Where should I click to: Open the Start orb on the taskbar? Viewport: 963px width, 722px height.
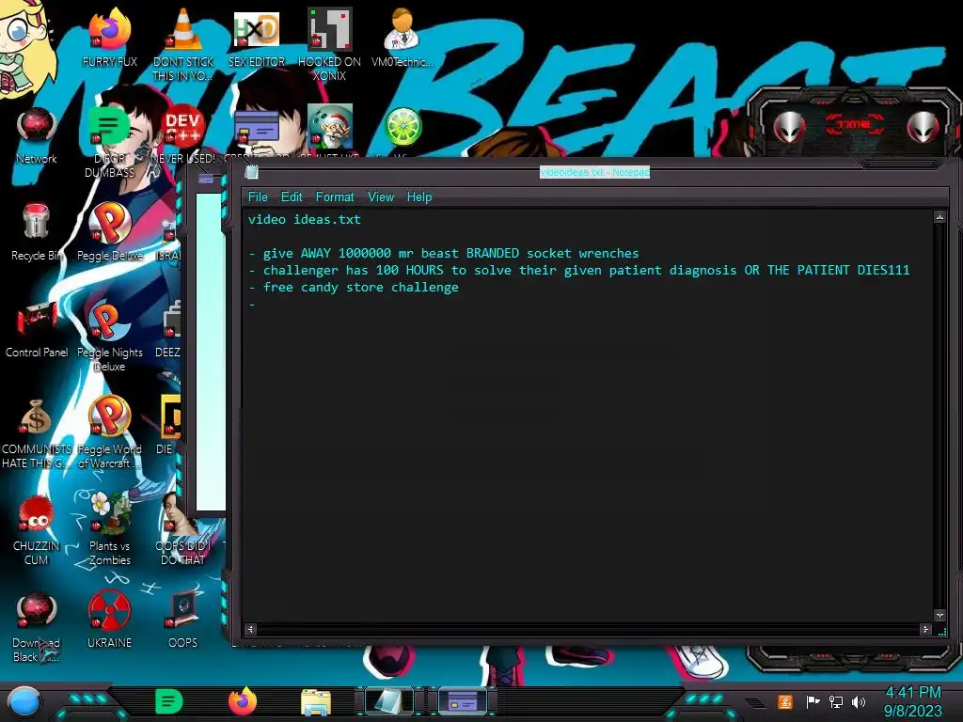[24, 702]
